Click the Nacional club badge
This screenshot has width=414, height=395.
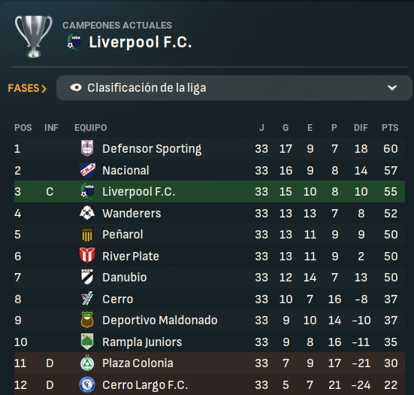(87, 170)
